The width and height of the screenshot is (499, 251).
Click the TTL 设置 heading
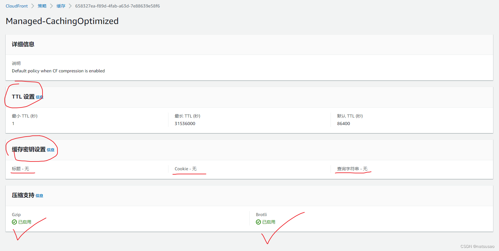click(23, 97)
